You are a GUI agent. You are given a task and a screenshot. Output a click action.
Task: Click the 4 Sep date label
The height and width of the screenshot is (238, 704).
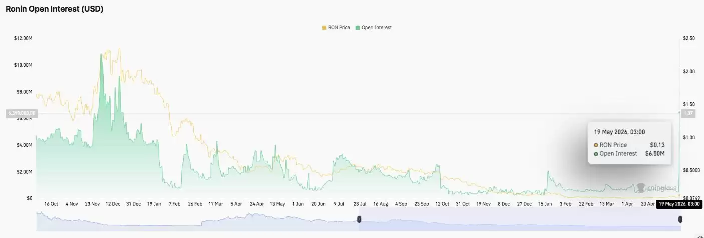click(401, 204)
